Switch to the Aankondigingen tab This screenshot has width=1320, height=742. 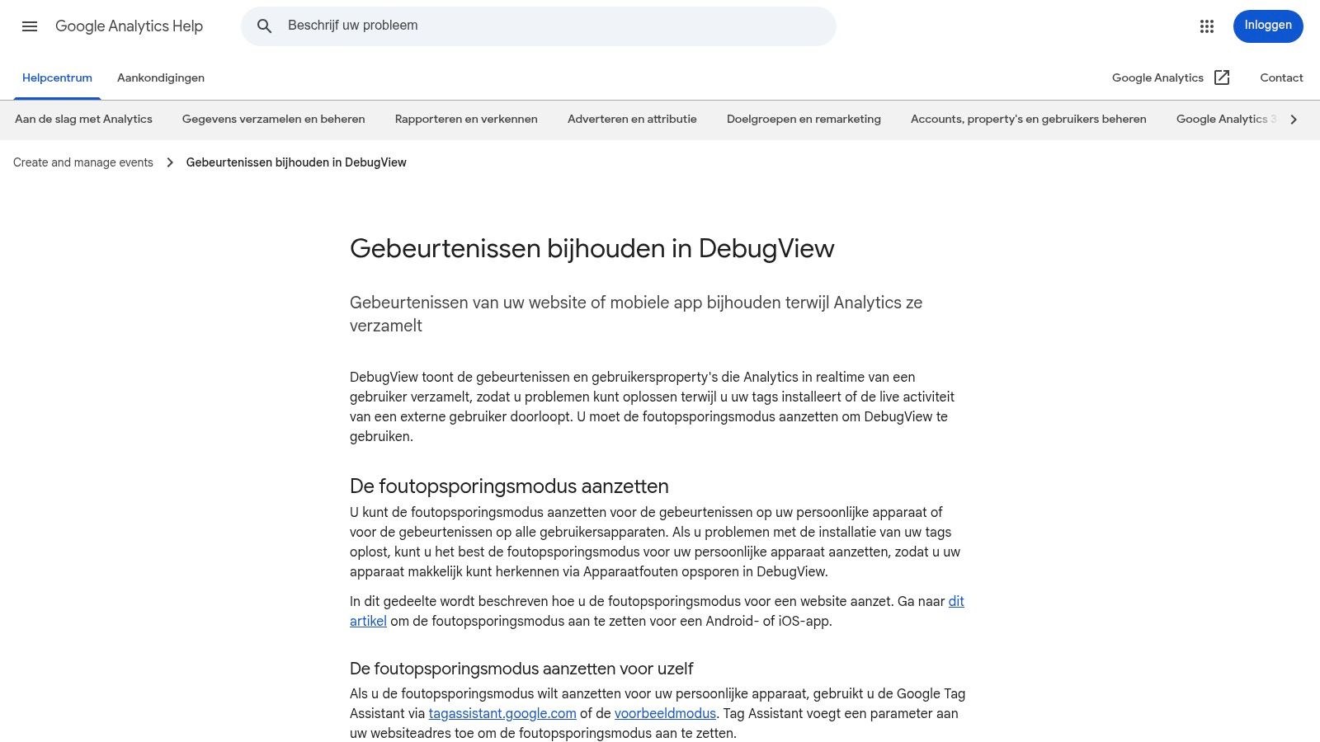click(161, 77)
